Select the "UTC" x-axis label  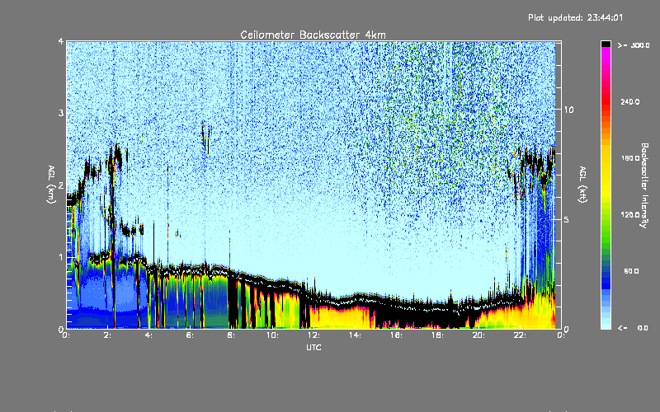point(313,347)
